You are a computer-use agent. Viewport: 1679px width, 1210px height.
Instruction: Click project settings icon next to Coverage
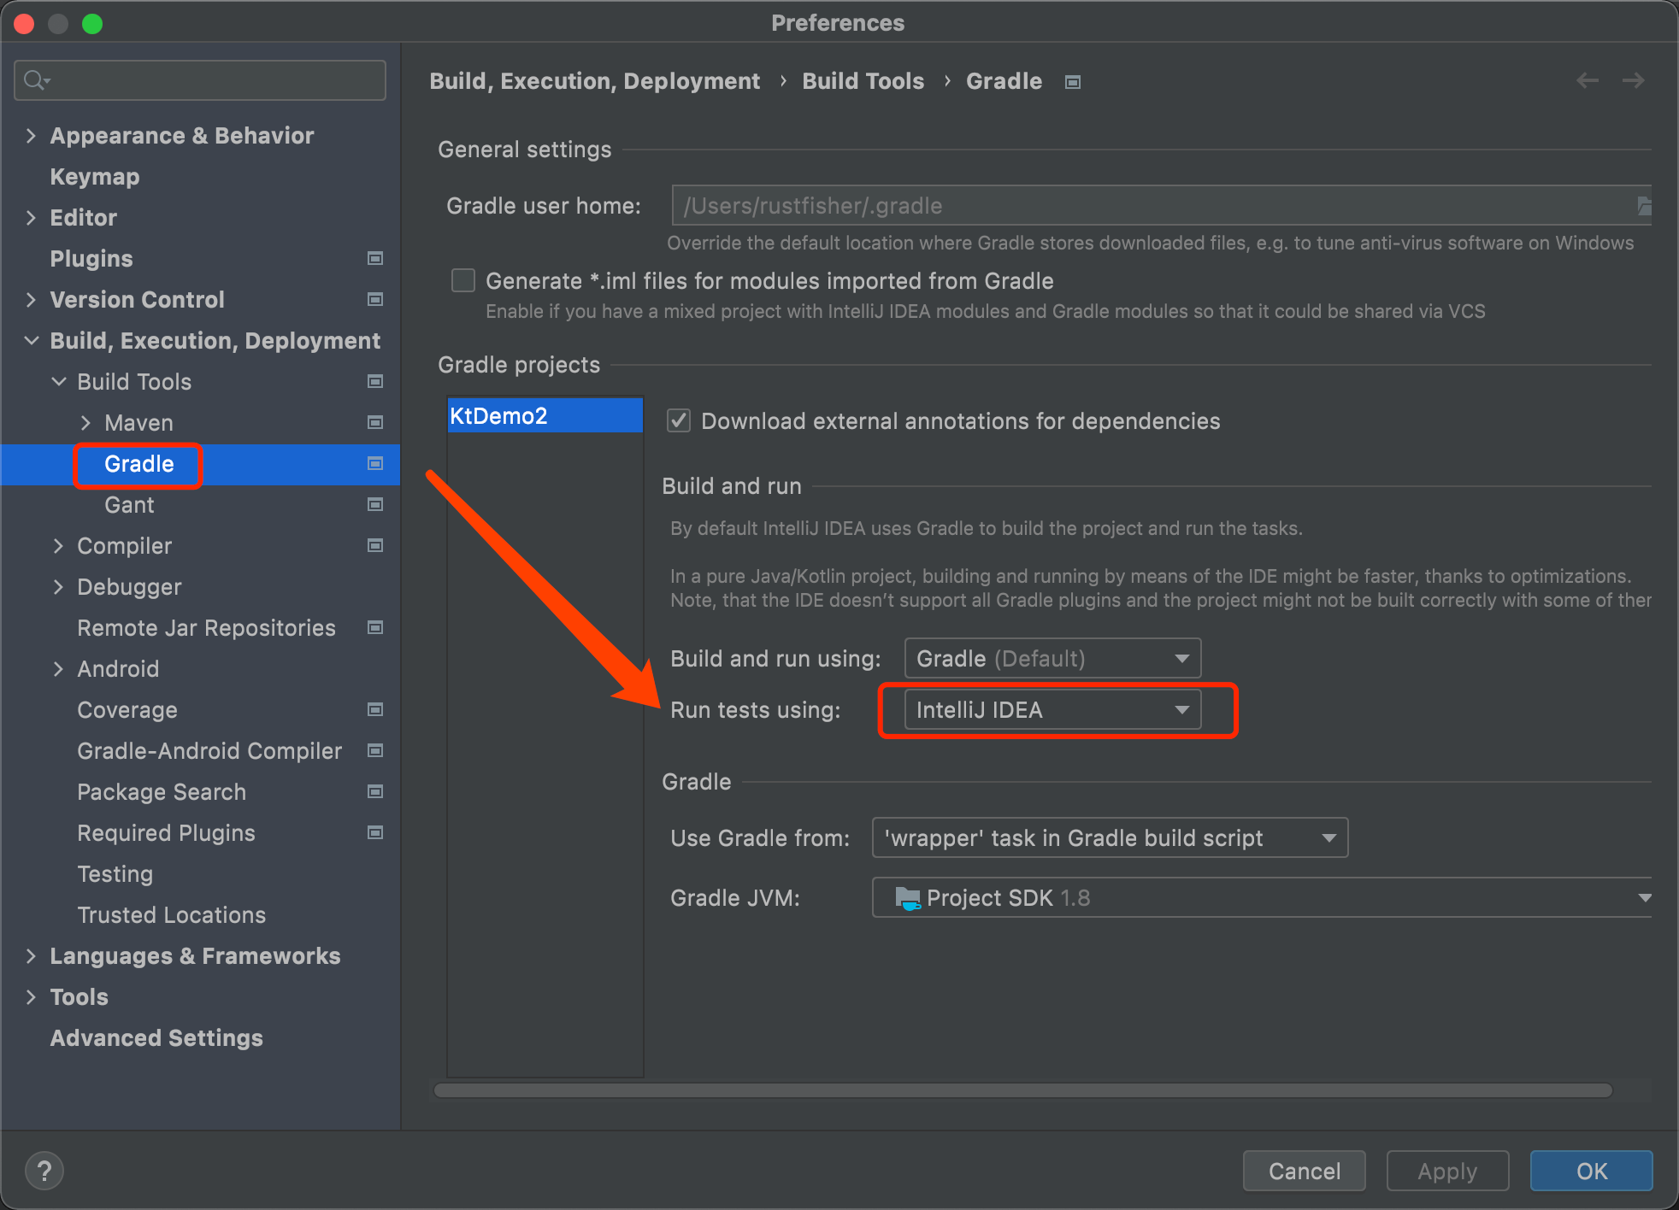tap(374, 709)
